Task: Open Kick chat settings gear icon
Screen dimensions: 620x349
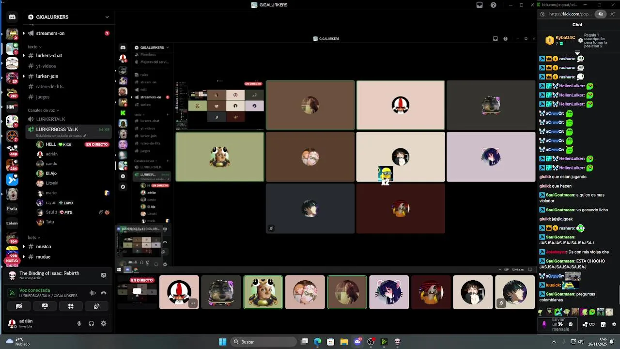Action: [614, 324]
